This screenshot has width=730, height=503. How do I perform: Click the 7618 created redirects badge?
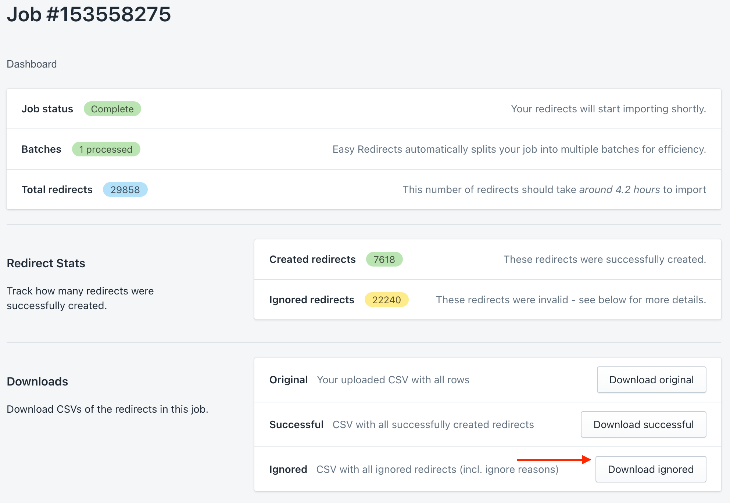tap(384, 260)
